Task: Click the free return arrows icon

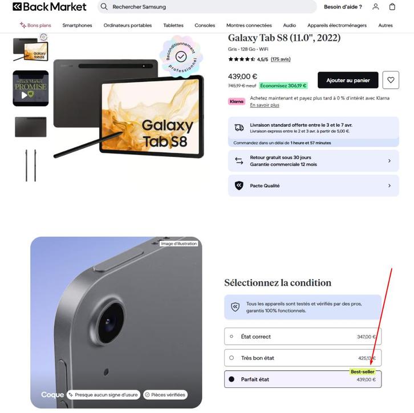Action: point(239,160)
